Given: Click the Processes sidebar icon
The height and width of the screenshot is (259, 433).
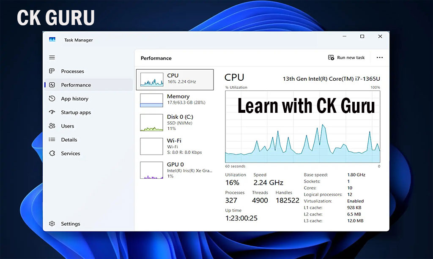Looking at the screenshot, I should point(52,71).
